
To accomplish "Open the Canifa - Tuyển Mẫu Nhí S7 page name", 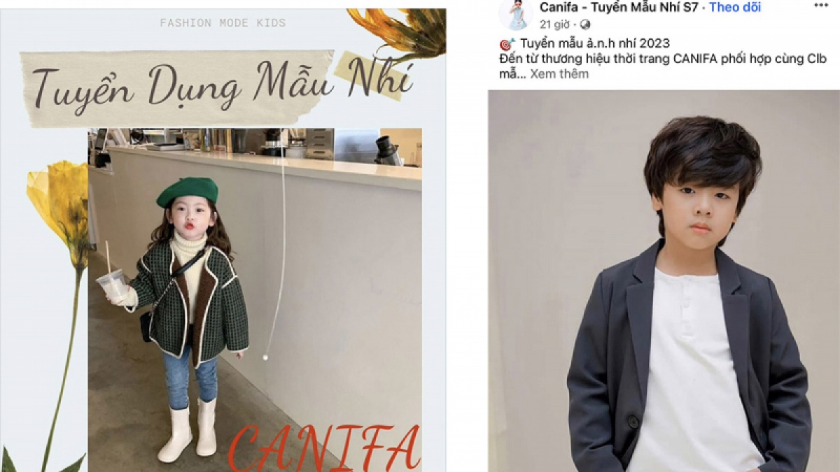I will 619,7.
